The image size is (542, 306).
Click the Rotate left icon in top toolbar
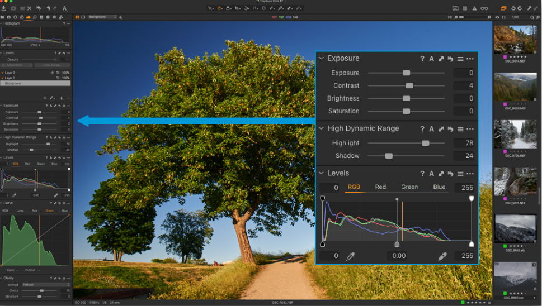513,8
